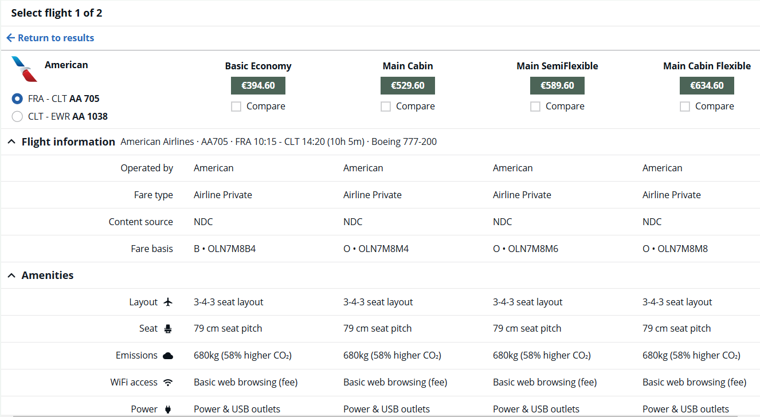This screenshot has height=417, width=760.
Task: Click the Basic Economy column heading
Action: pos(258,66)
